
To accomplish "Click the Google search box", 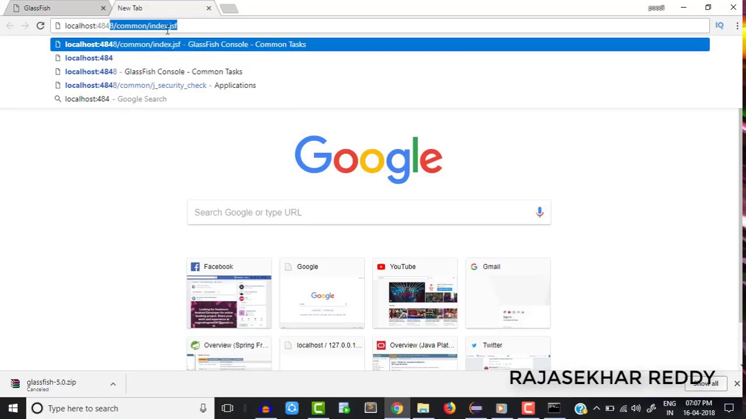I will [x=368, y=212].
